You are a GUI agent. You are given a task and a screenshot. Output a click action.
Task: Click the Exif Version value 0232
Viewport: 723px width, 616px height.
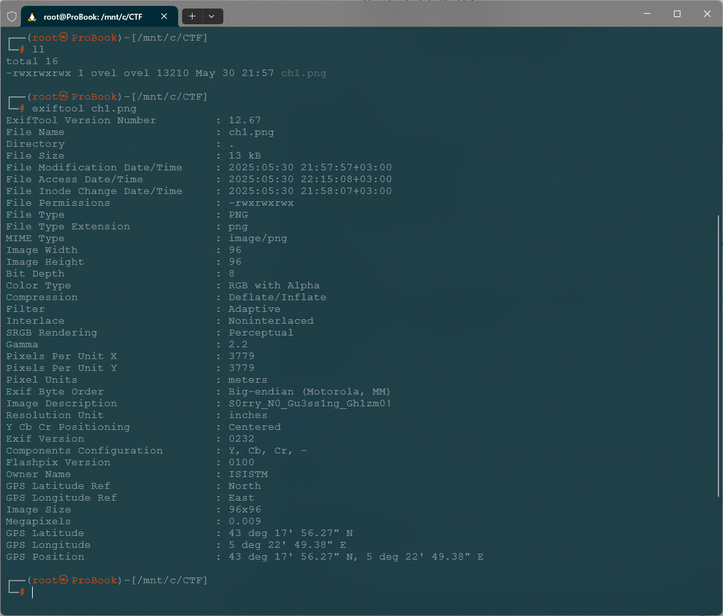point(242,438)
